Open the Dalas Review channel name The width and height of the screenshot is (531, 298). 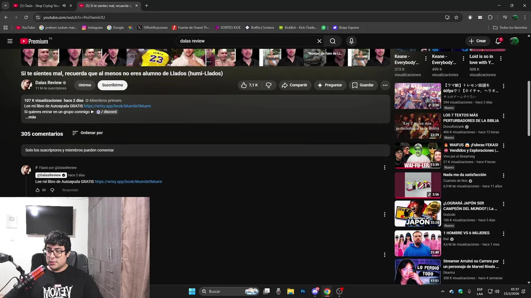pos(49,83)
